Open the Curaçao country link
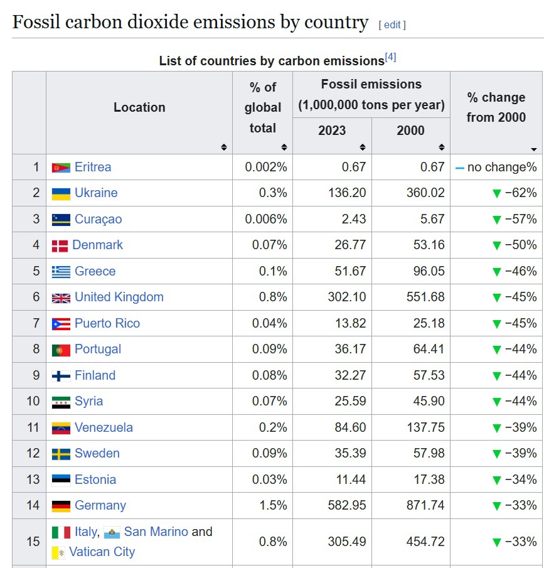Screen dimensions: 544x568 click(98, 220)
